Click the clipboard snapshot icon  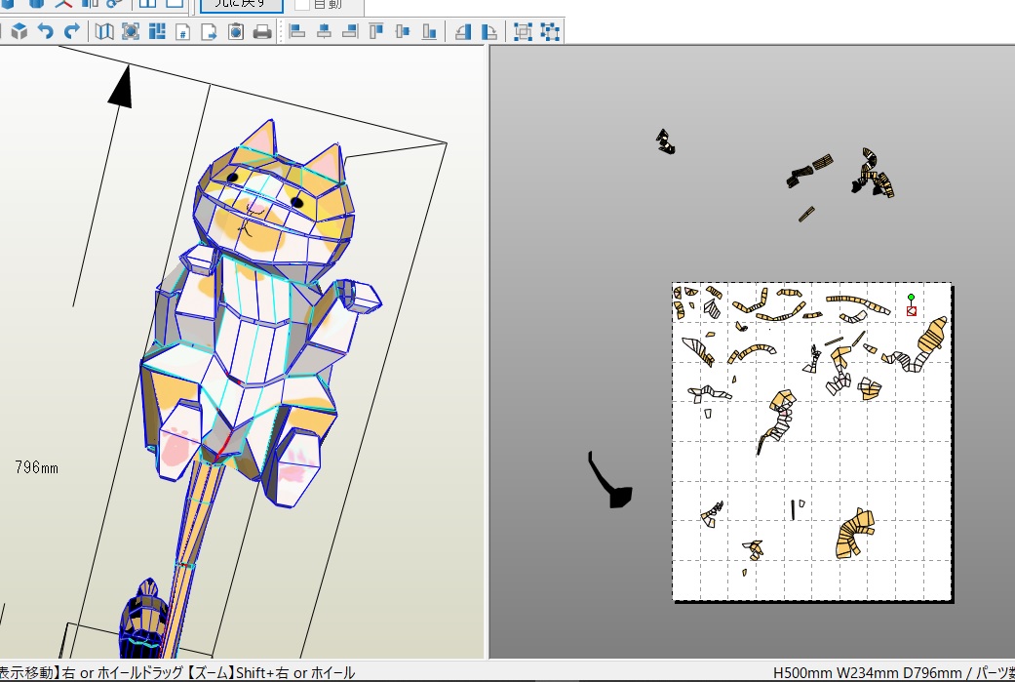pyautogui.click(x=236, y=31)
